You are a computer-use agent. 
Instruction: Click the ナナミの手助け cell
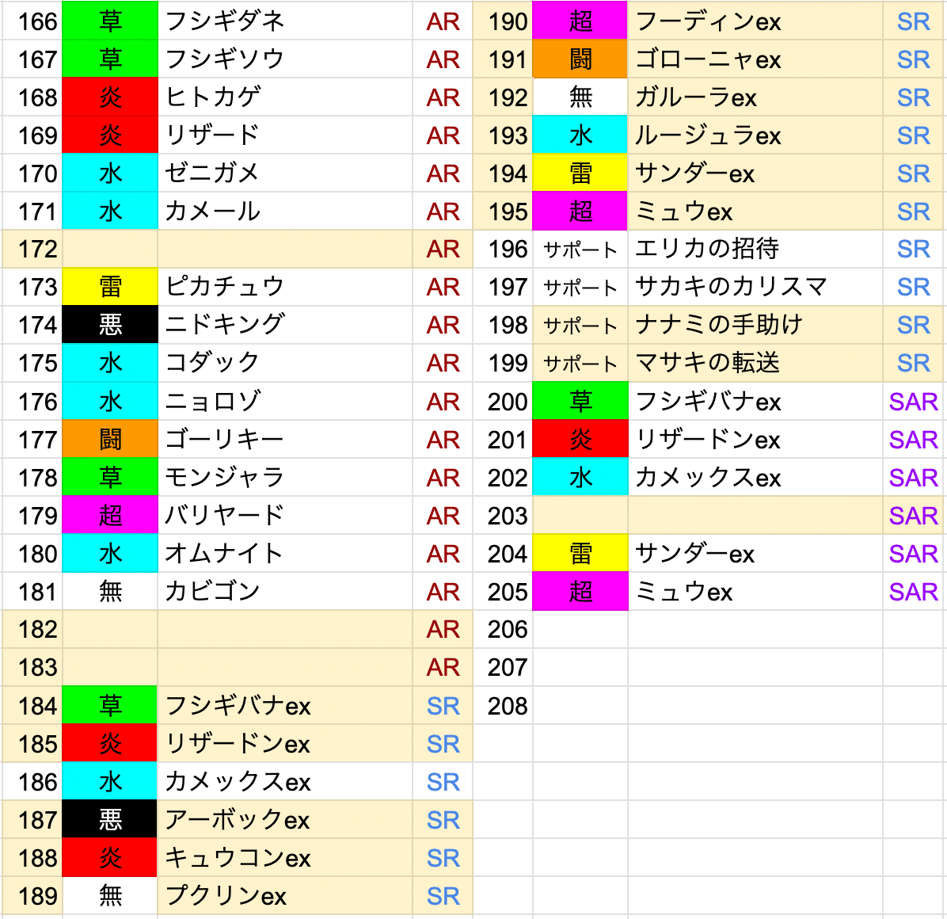pos(755,325)
